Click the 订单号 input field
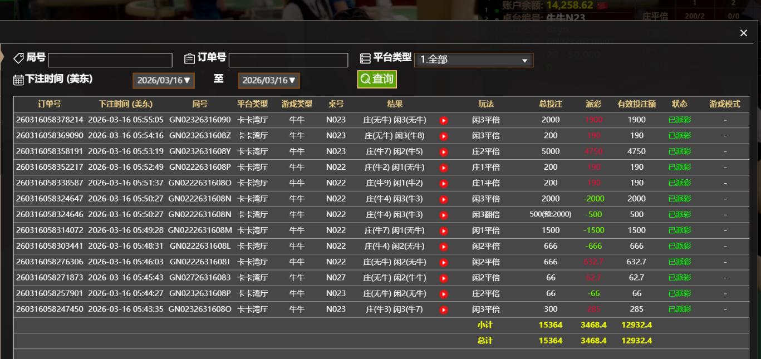Screen dimensions: 761x359 [x=288, y=60]
